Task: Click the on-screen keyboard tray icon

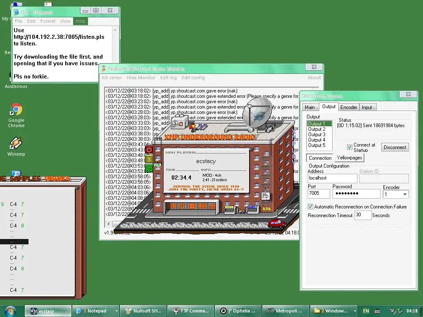Action: pos(378,311)
